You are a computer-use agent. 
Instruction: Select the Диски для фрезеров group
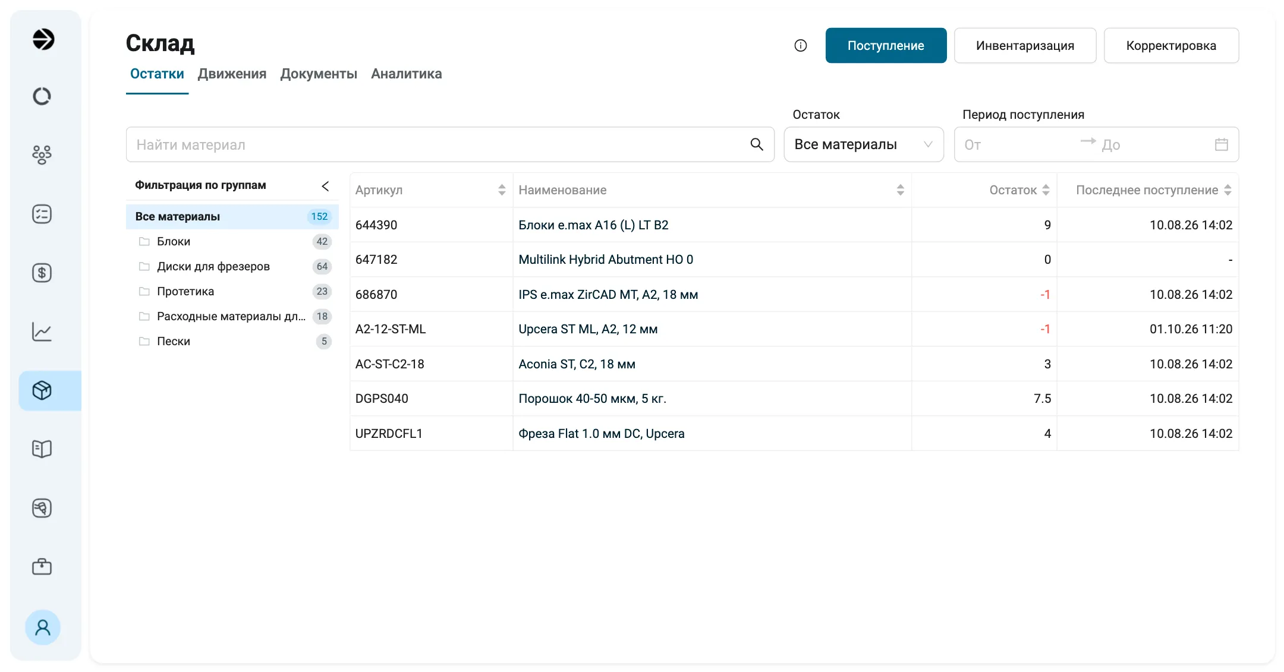click(232, 266)
